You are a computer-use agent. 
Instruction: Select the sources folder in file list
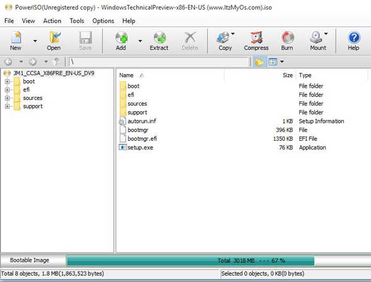pyautogui.click(x=137, y=104)
